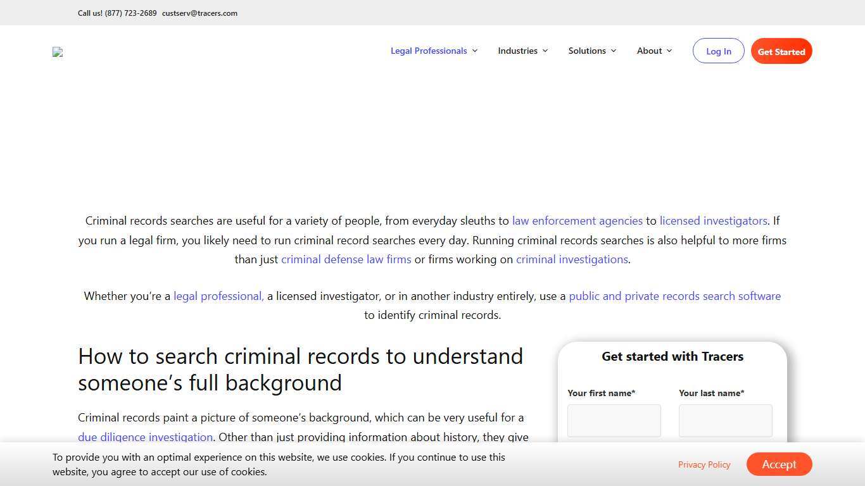Open the criminal defense law firms link
This screenshot has height=486, width=865.
[x=346, y=259]
